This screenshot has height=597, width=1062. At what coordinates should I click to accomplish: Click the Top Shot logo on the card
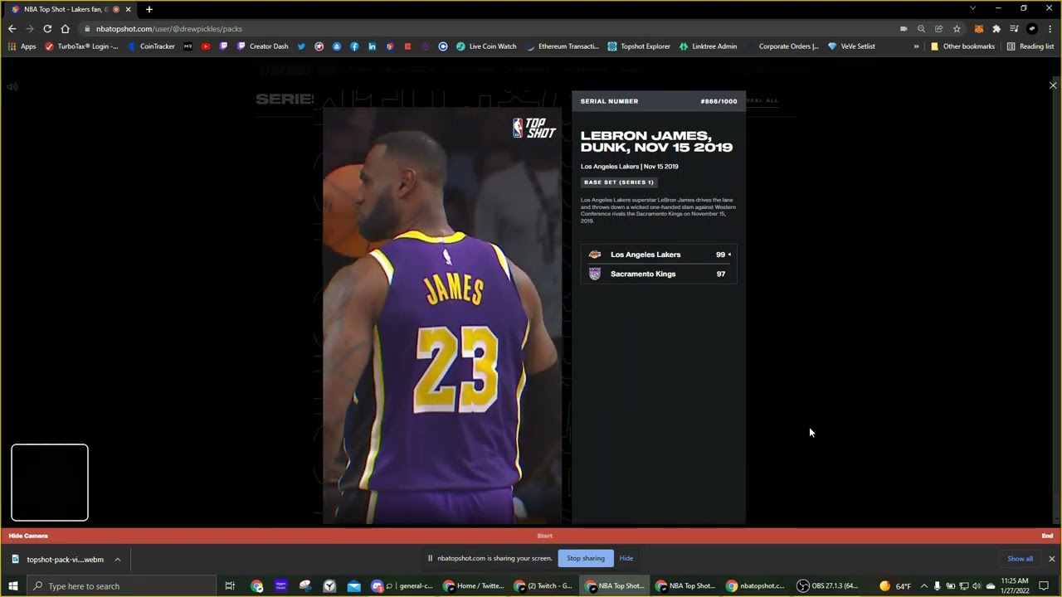pos(533,128)
